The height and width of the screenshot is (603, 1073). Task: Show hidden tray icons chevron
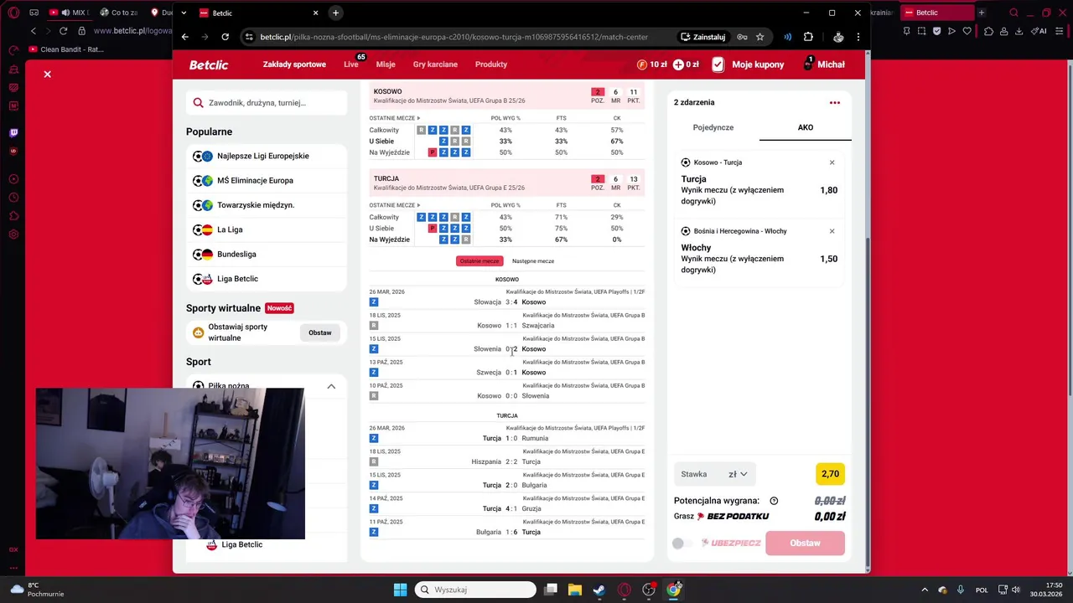click(x=925, y=590)
